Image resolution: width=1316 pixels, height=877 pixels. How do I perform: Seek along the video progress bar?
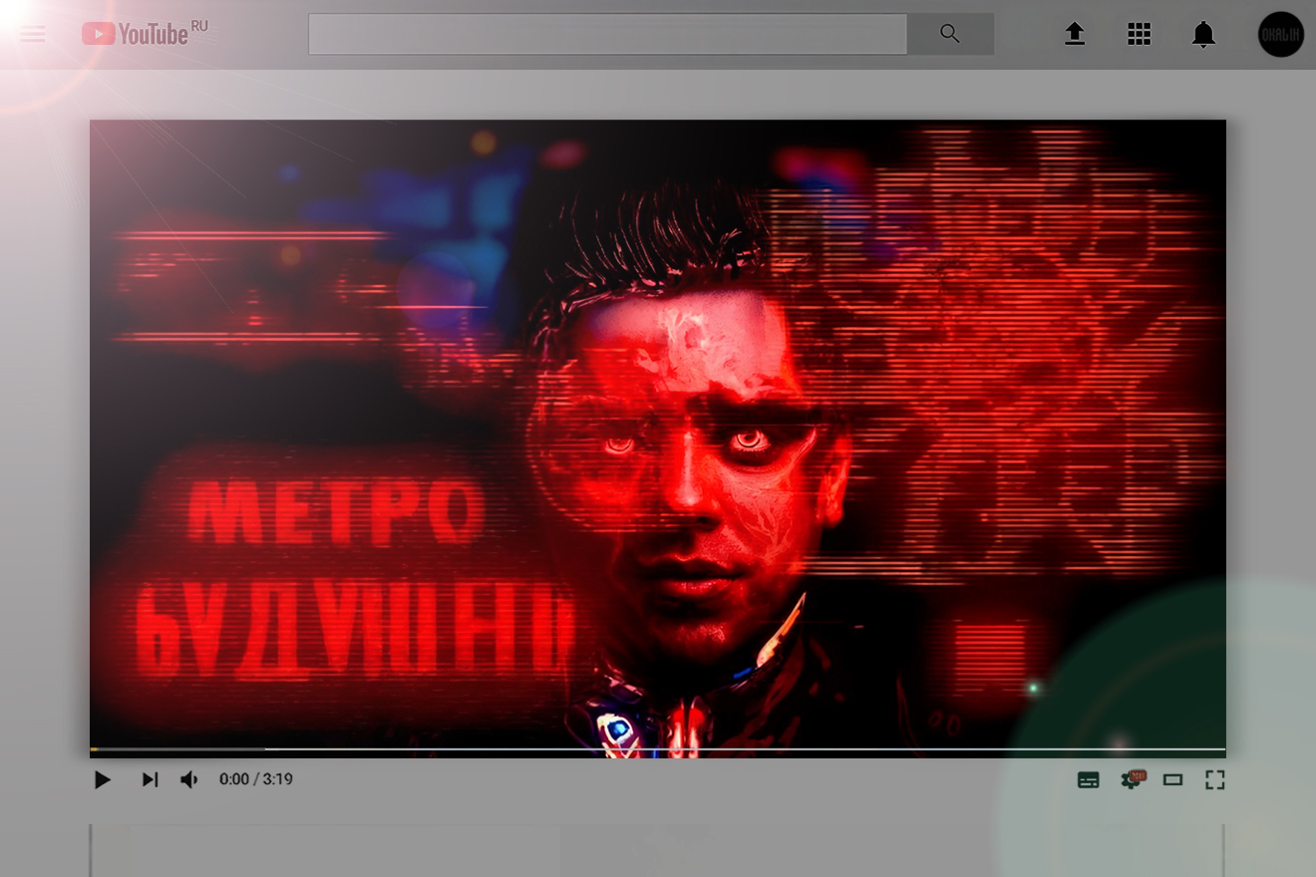point(658,748)
